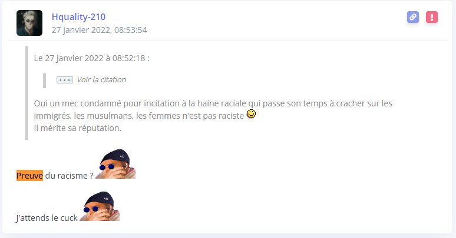
Task: Click the gray bar of the outer quote
Action: tap(27, 93)
